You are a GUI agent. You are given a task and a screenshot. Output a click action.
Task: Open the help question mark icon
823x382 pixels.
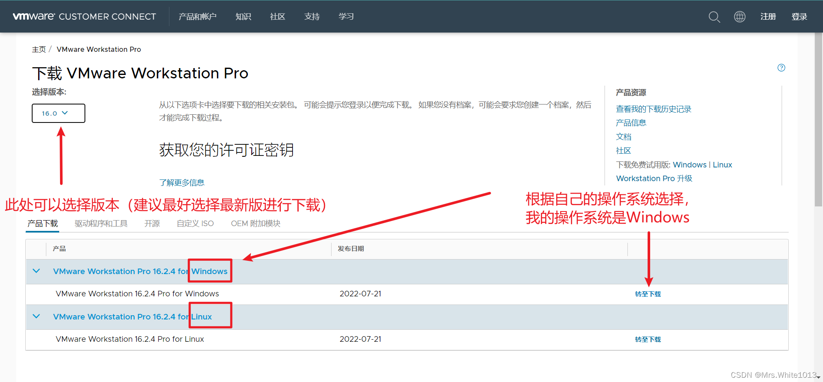click(x=781, y=68)
